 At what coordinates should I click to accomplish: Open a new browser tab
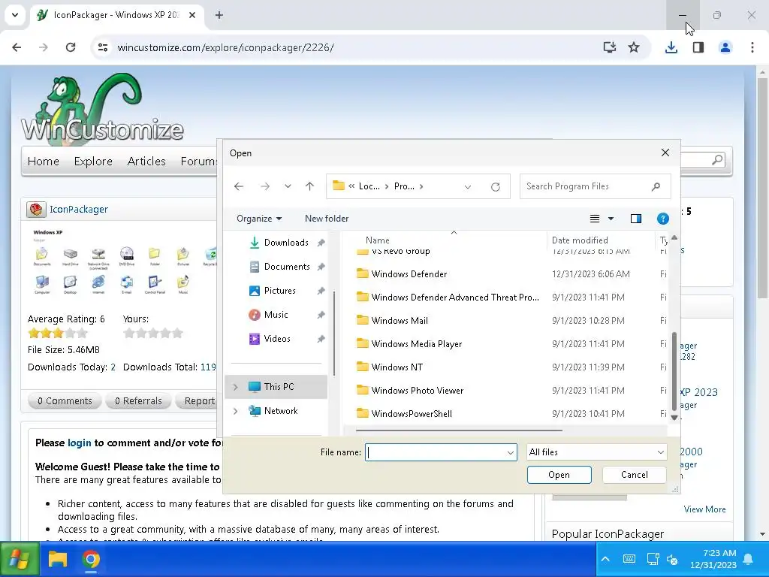click(219, 15)
